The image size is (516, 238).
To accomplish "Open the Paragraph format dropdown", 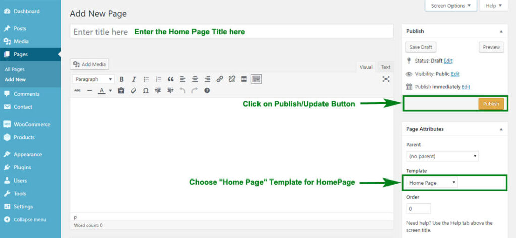I will tap(94, 79).
